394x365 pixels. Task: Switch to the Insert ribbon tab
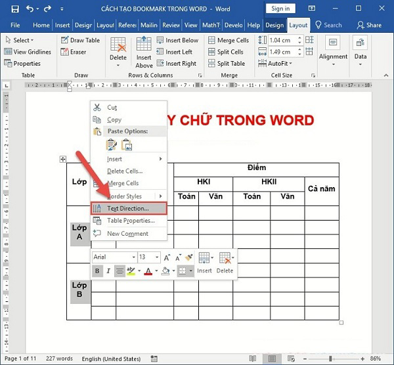click(62, 25)
